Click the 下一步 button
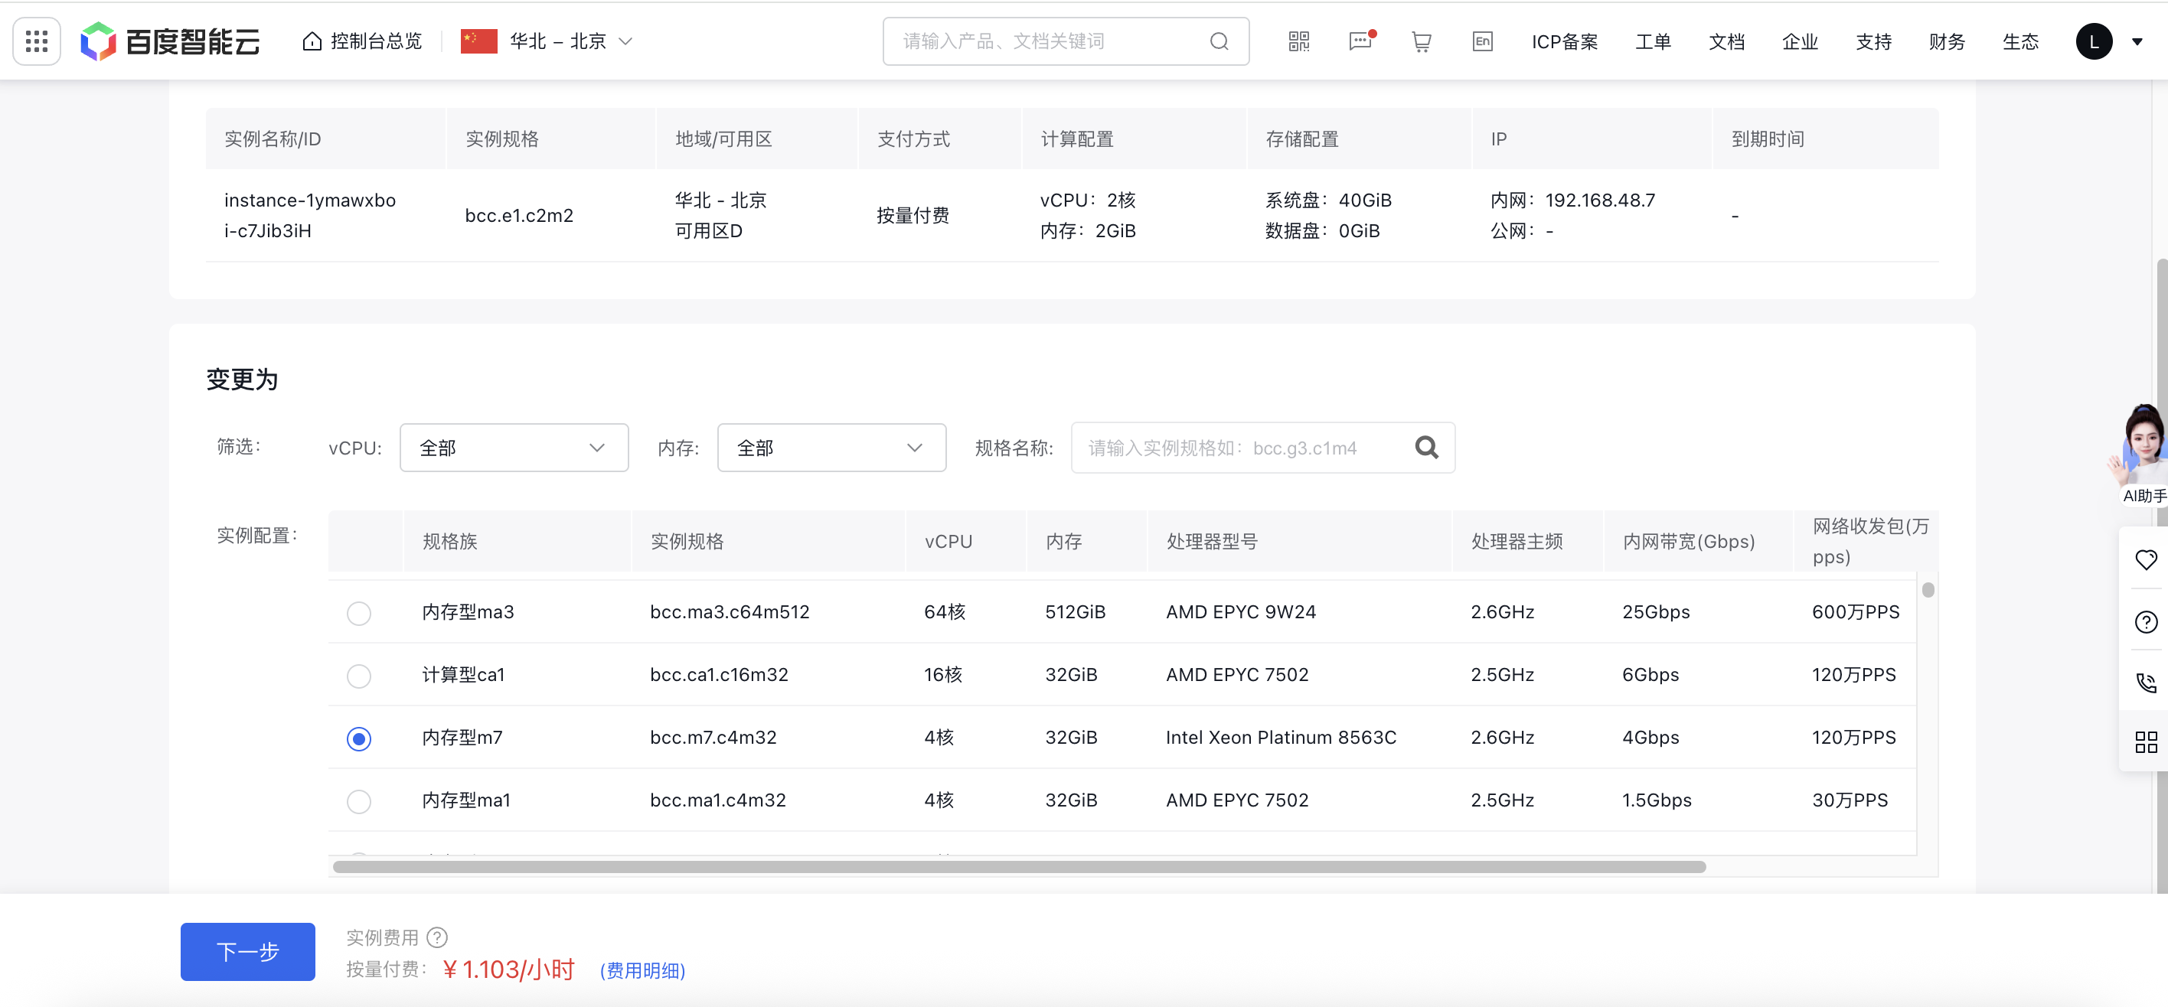The height and width of the screenshot is (1007, 2168). (247, 951)
